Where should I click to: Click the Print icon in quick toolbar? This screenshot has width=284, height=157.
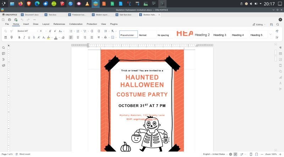coord(10,19)
